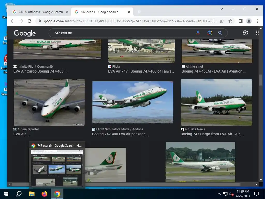Screen dimensions: 265x199
Task: Open the Chrome profile menu
Action: point(249,21)
